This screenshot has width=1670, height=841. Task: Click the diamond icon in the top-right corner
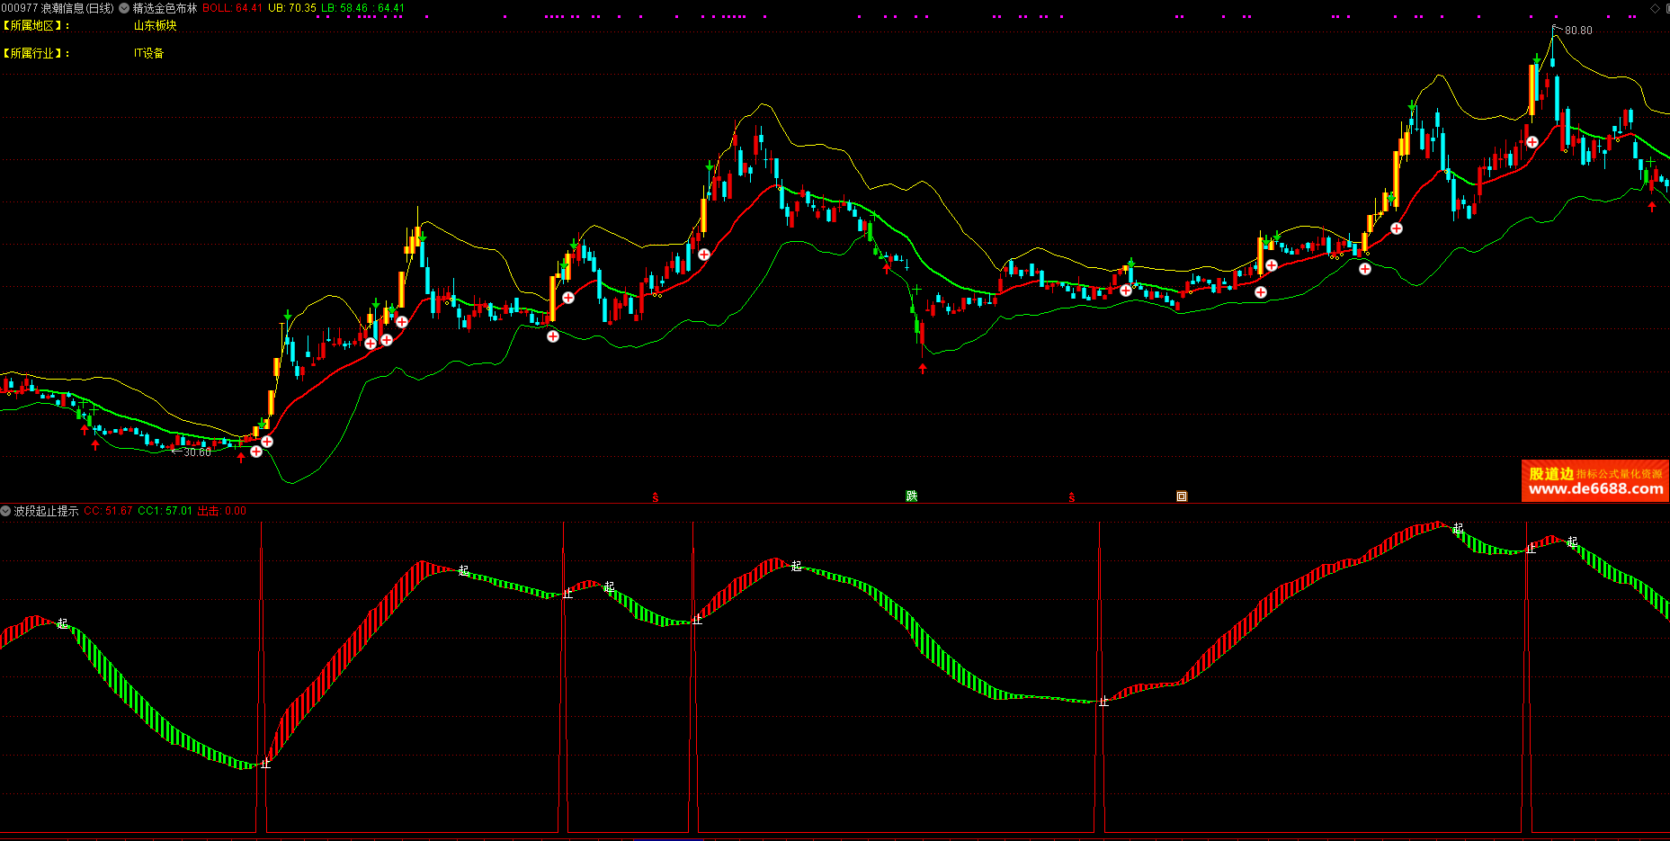pyautogui.click(x=1655, y=8)
